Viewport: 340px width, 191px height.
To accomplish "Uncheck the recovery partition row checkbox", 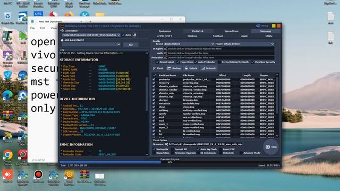I will coord(154,83).
